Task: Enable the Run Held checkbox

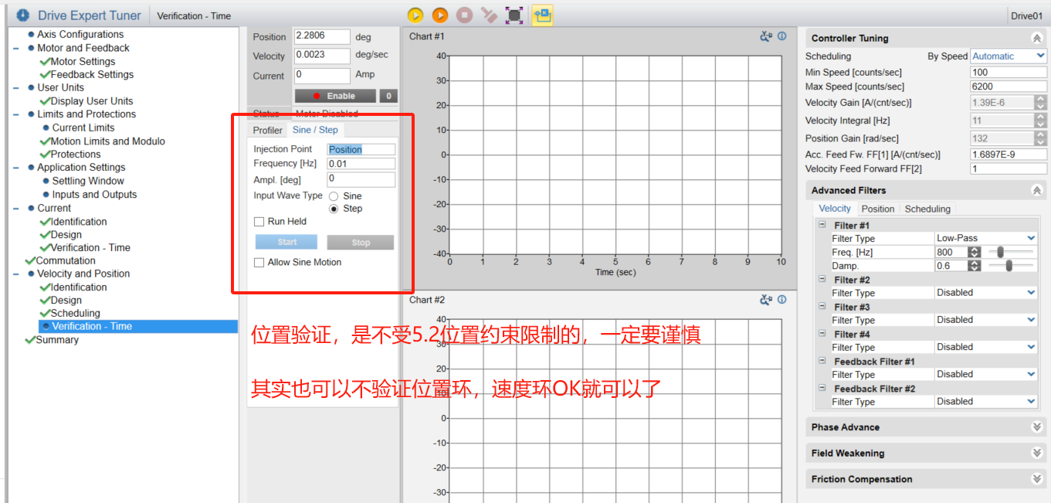Action: coord(259,221)
